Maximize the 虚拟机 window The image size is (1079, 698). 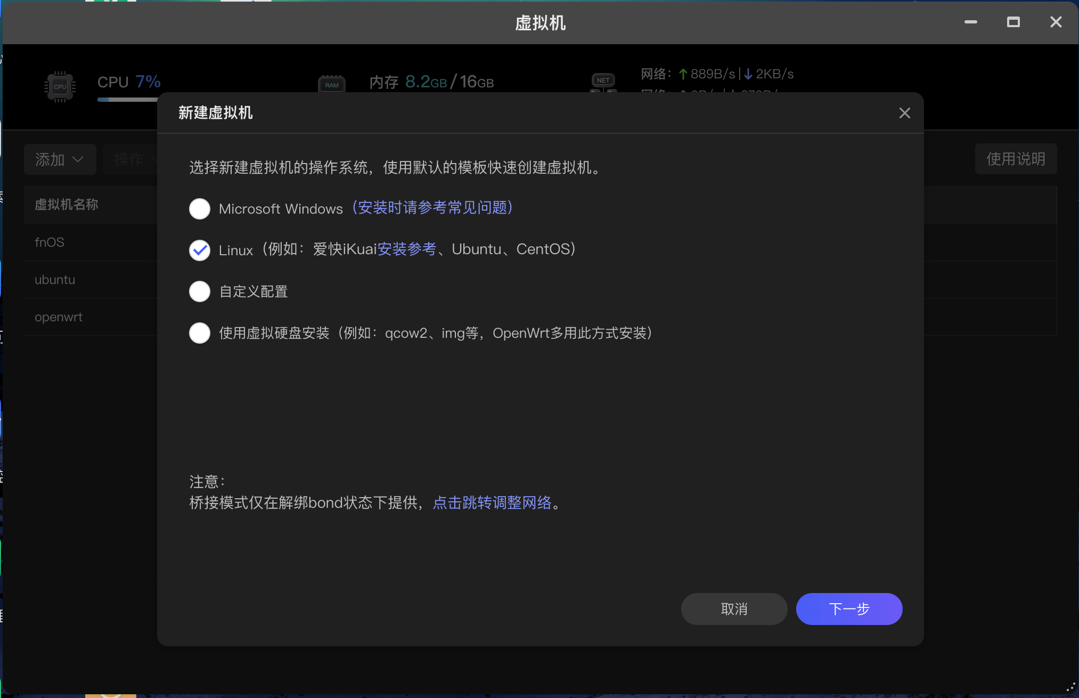coord(1013,22)
